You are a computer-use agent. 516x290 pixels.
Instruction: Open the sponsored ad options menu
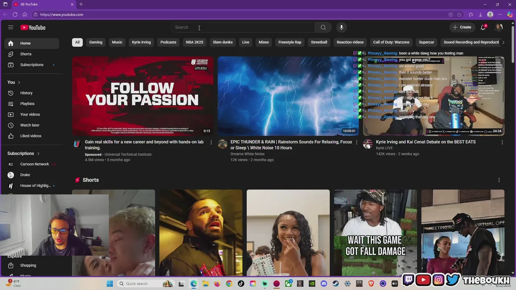pyautogui.click(x=211, y=142)
